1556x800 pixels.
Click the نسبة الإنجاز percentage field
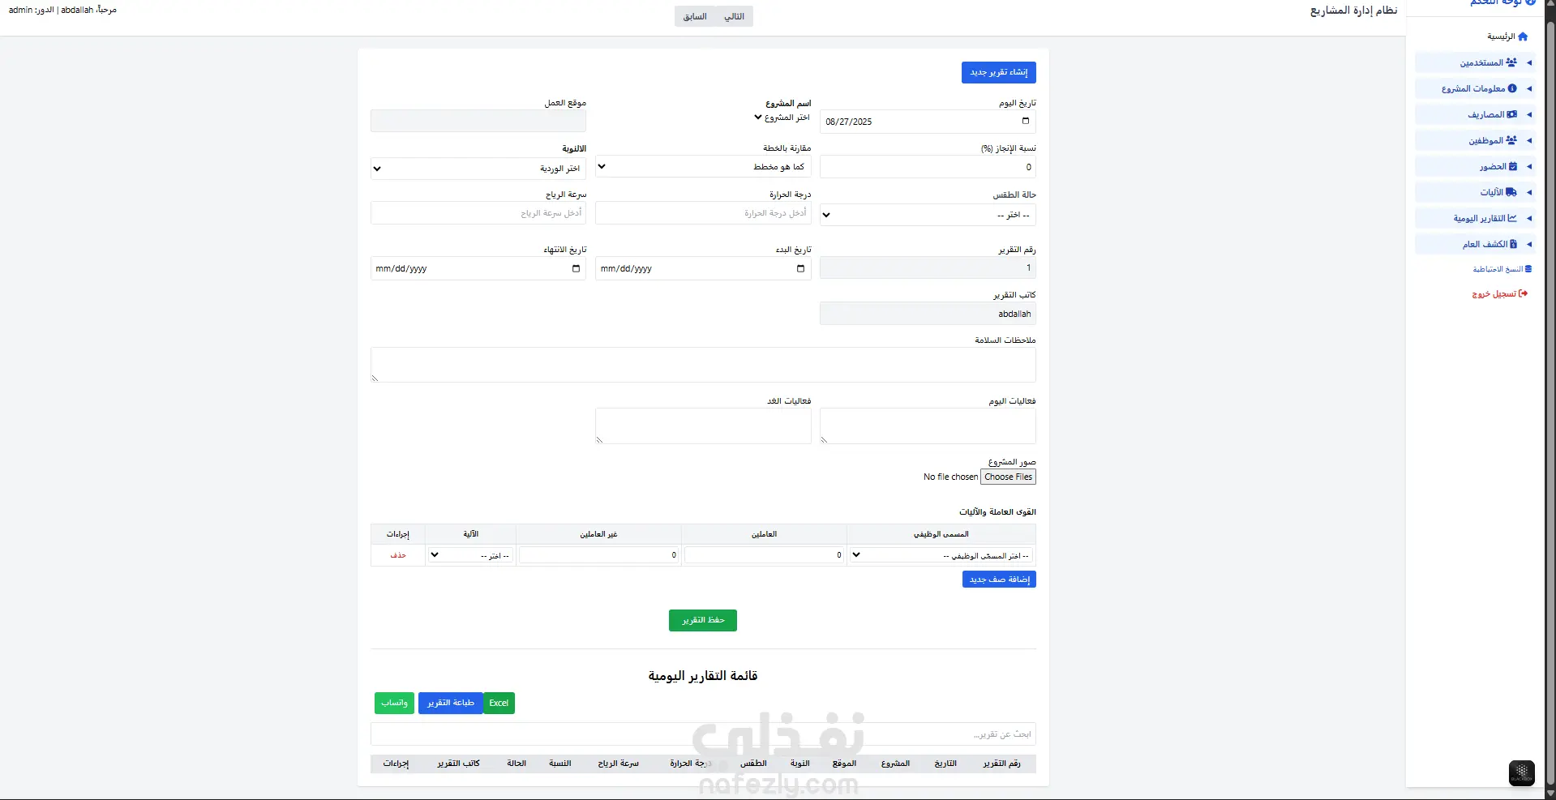[928, 167]
